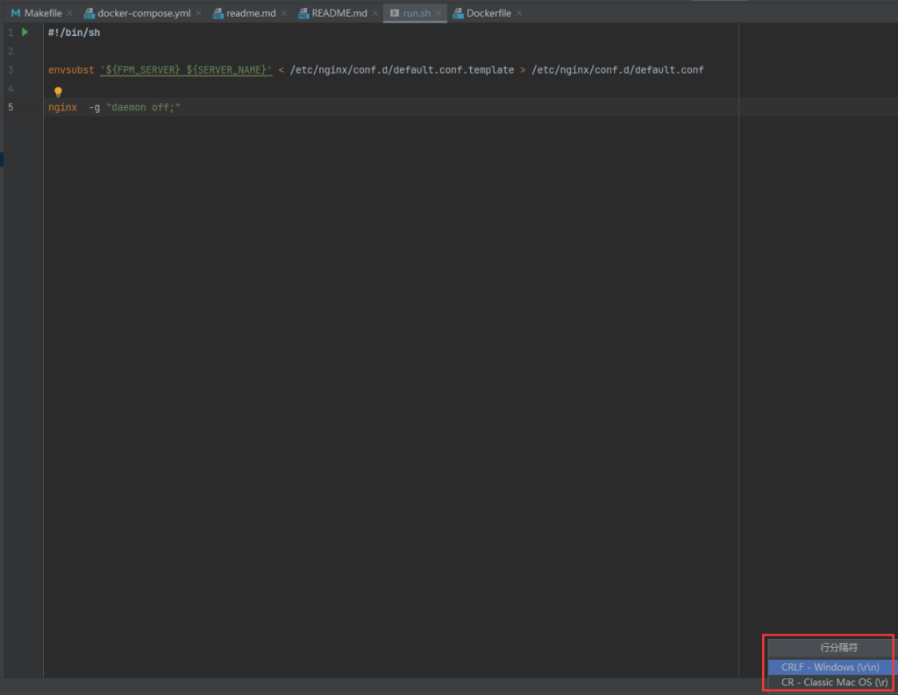This screenshot has width=898, height=695.
Task: Click the "daemon off;" string in line 5
Action: [143, 108]
